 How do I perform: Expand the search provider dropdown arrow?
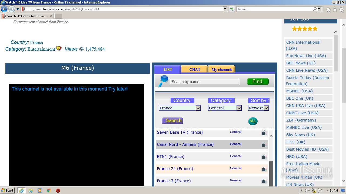pyautogui.click(x=319, y=9)
